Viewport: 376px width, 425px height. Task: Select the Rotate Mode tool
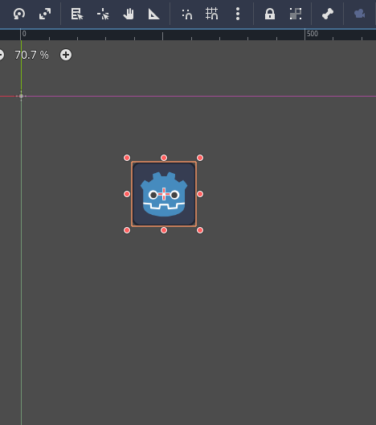(x=19, y=14)
